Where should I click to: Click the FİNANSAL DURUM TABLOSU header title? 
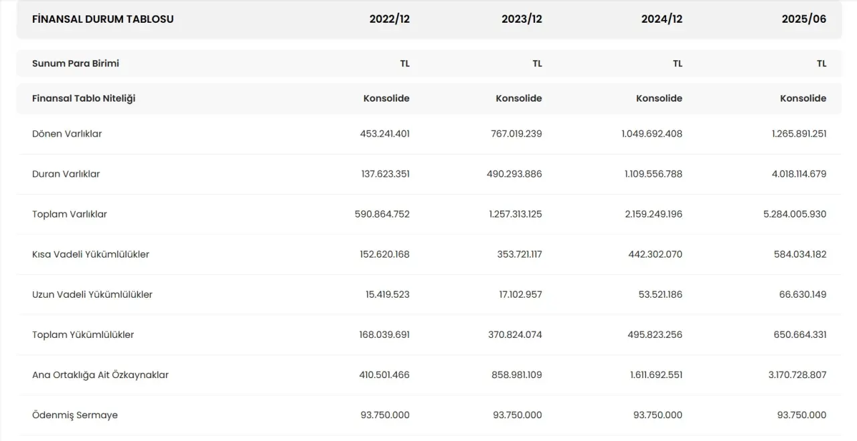click(102, 19)
